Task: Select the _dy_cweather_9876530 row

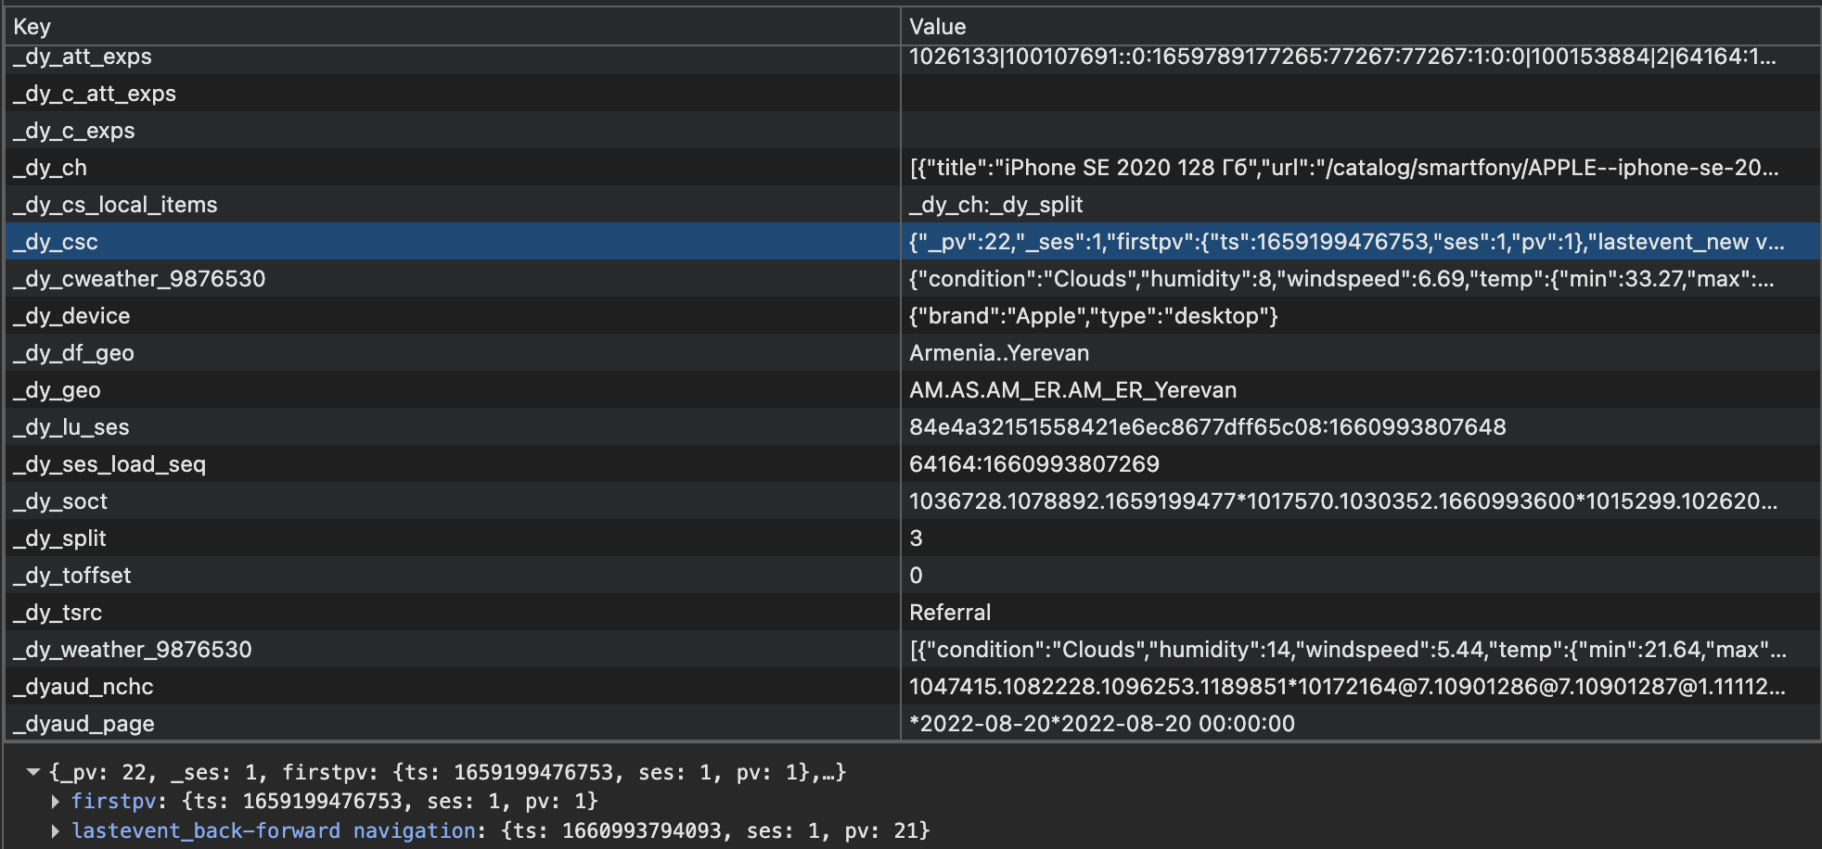Action: click(x=139, y=279)
